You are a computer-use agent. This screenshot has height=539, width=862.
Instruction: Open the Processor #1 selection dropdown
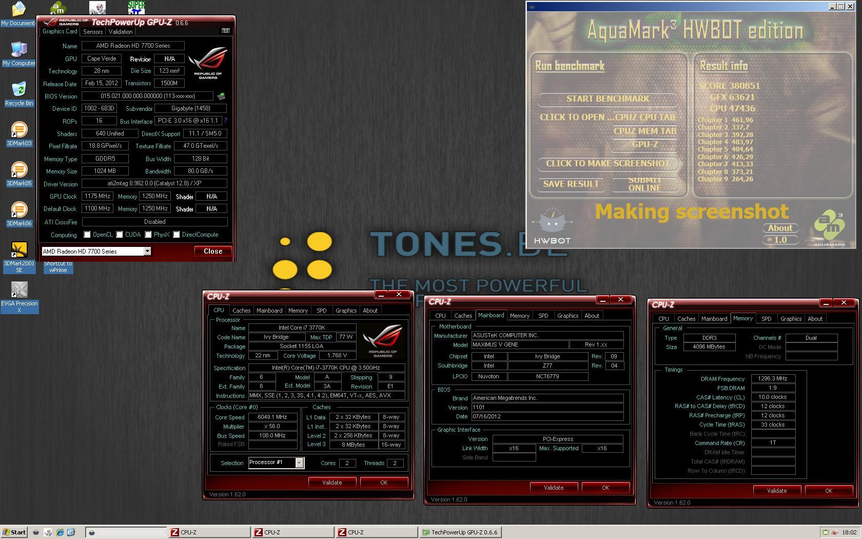coord(300,463)
